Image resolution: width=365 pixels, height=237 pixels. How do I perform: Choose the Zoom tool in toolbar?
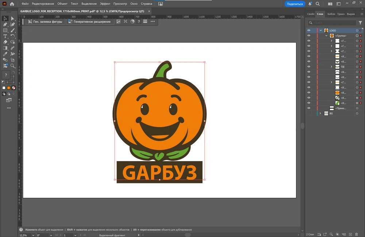[x=13, y=66]
